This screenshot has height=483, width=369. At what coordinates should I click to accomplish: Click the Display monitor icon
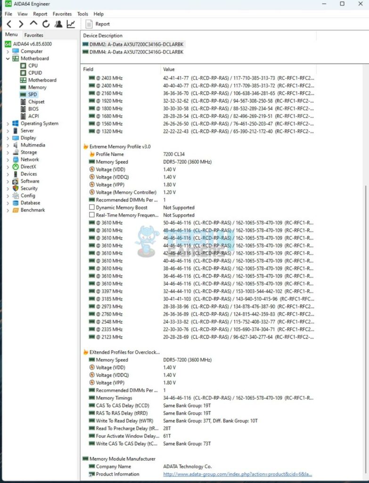[x=16, y=138]
